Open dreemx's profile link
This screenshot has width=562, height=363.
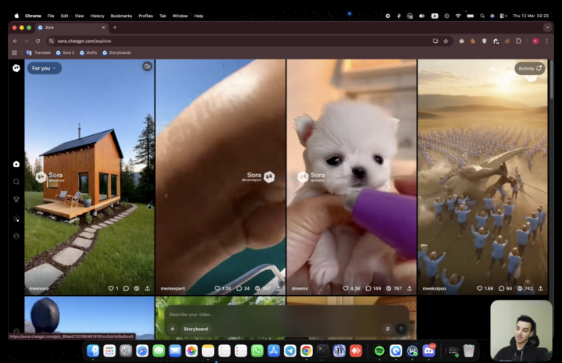click(300, 289)
